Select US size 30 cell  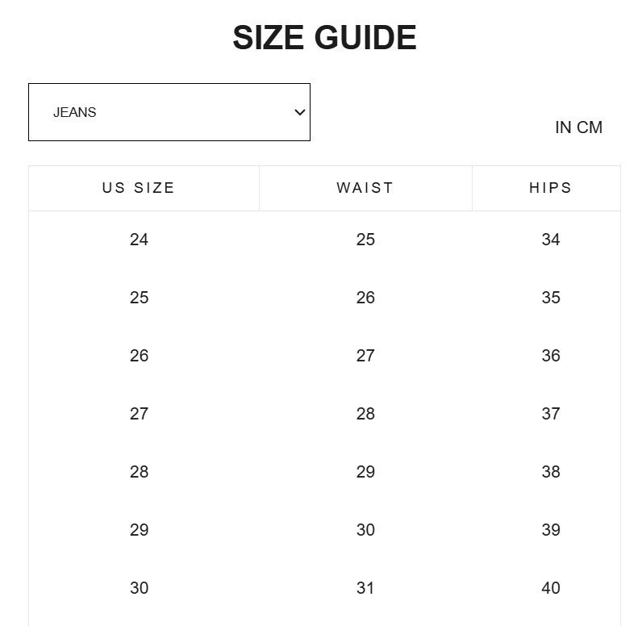140,588
